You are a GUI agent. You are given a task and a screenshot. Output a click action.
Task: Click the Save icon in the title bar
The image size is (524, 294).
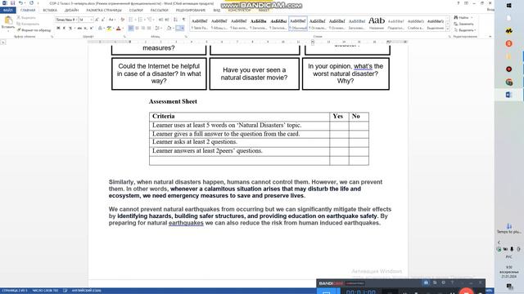coord(12,3)
